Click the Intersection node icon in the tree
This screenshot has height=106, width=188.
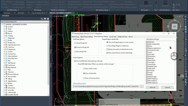[6, 88]
